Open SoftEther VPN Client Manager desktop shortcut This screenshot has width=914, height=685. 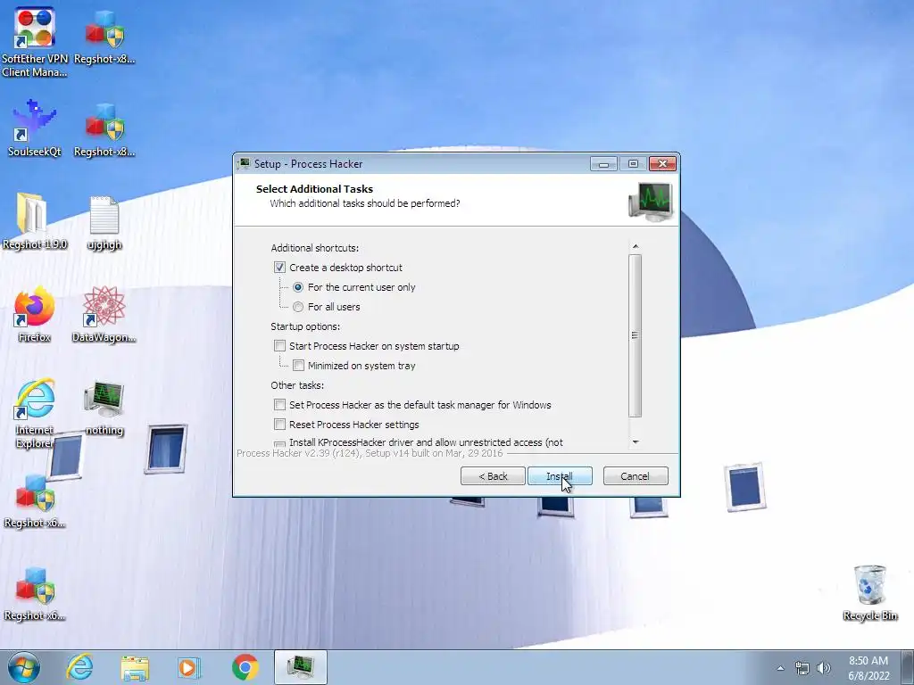tap(35, 42)
